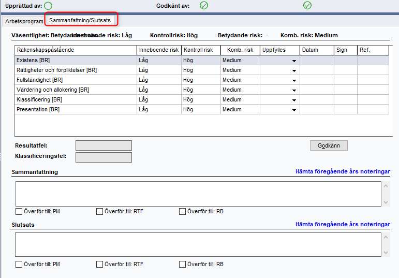Click the Sign column header
This screenshot has width=399, height=278.
[346, 50]
